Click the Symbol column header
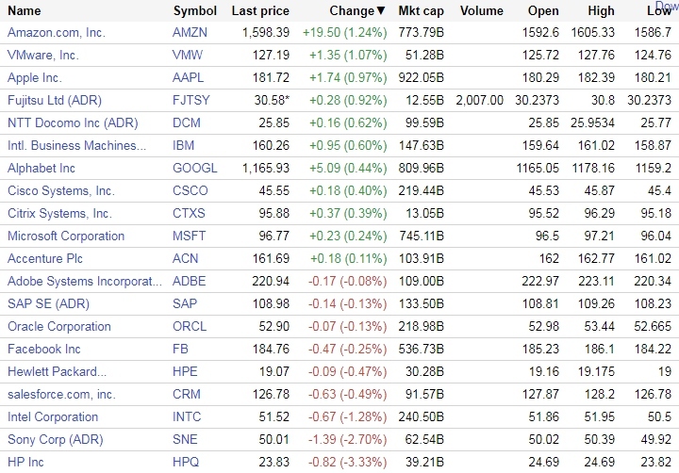679x473 pixels. 195,11
